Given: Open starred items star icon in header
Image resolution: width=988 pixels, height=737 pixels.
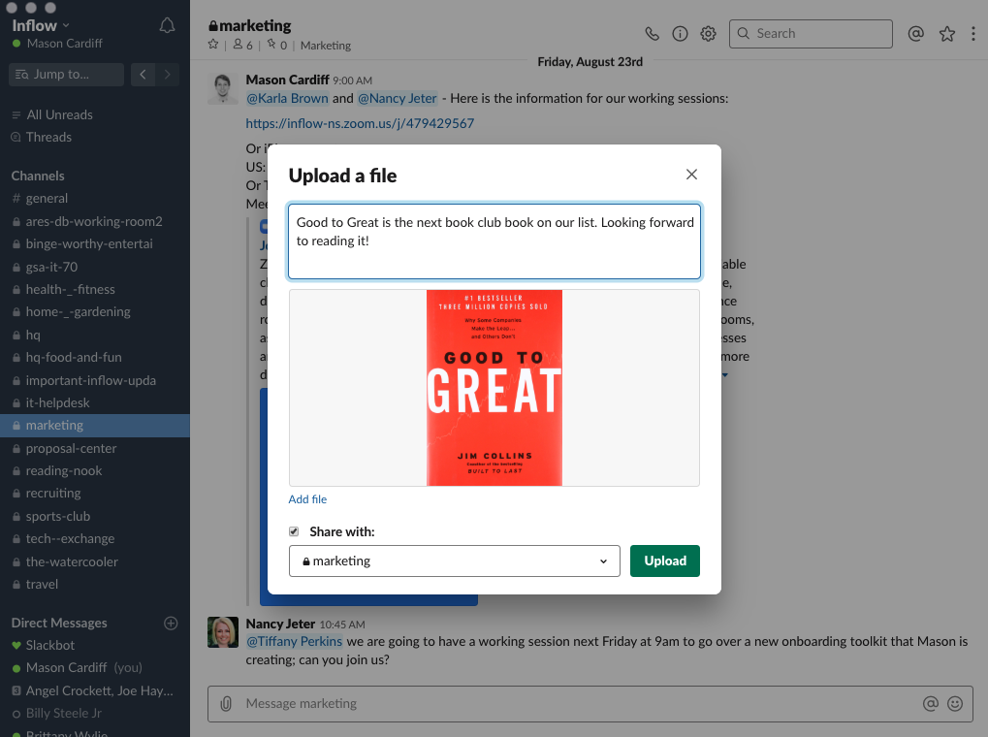Looking at the screenshot, I should pos(947,33).
